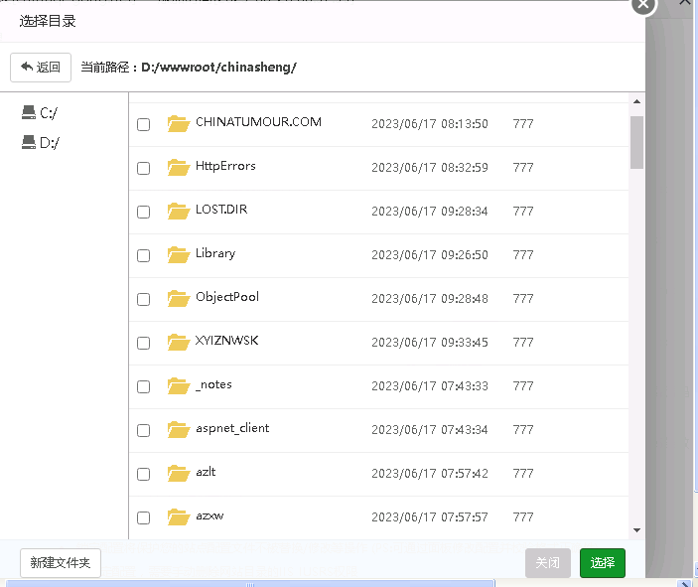Screen dimensions: 698x587
Task: Click folder icon of aspnet_client
Action: tap(179, 429)
